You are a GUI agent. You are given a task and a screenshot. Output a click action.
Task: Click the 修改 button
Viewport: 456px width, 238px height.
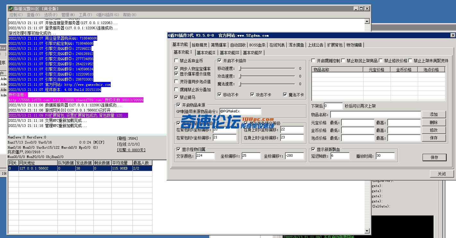tap(434, 130)
